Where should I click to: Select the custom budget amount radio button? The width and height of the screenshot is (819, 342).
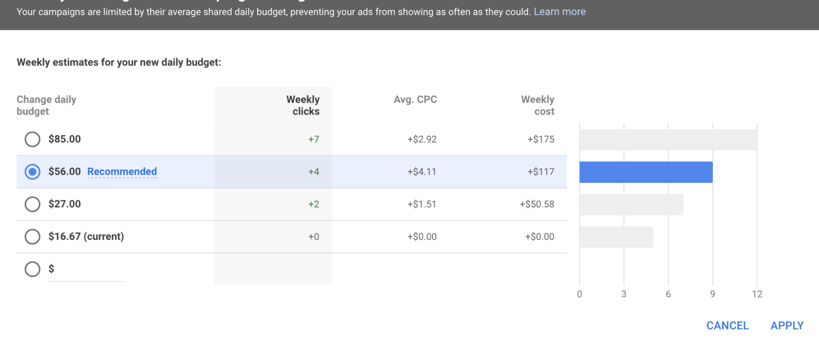tap(32, 269)
